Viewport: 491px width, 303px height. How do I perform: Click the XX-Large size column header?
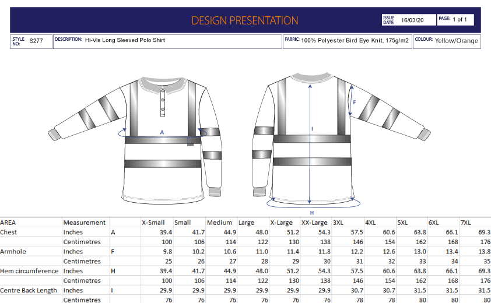coord(314,223)
